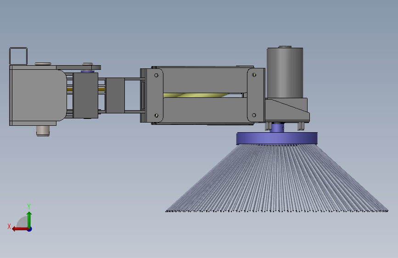Select the flat top link plate with two bolts
Image resolution: width=398 pixels, height=258 pixels.
(78, 67)
